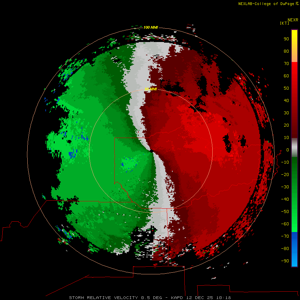Click the 50 value on the velocity scale
Screen dimensions: 300x300
286,88
